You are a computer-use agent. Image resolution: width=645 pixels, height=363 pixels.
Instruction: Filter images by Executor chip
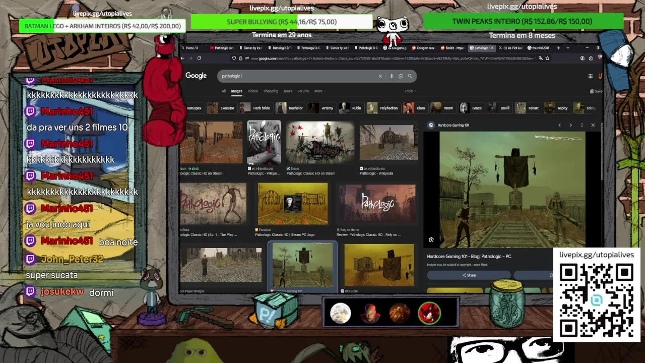coord(221,108)
